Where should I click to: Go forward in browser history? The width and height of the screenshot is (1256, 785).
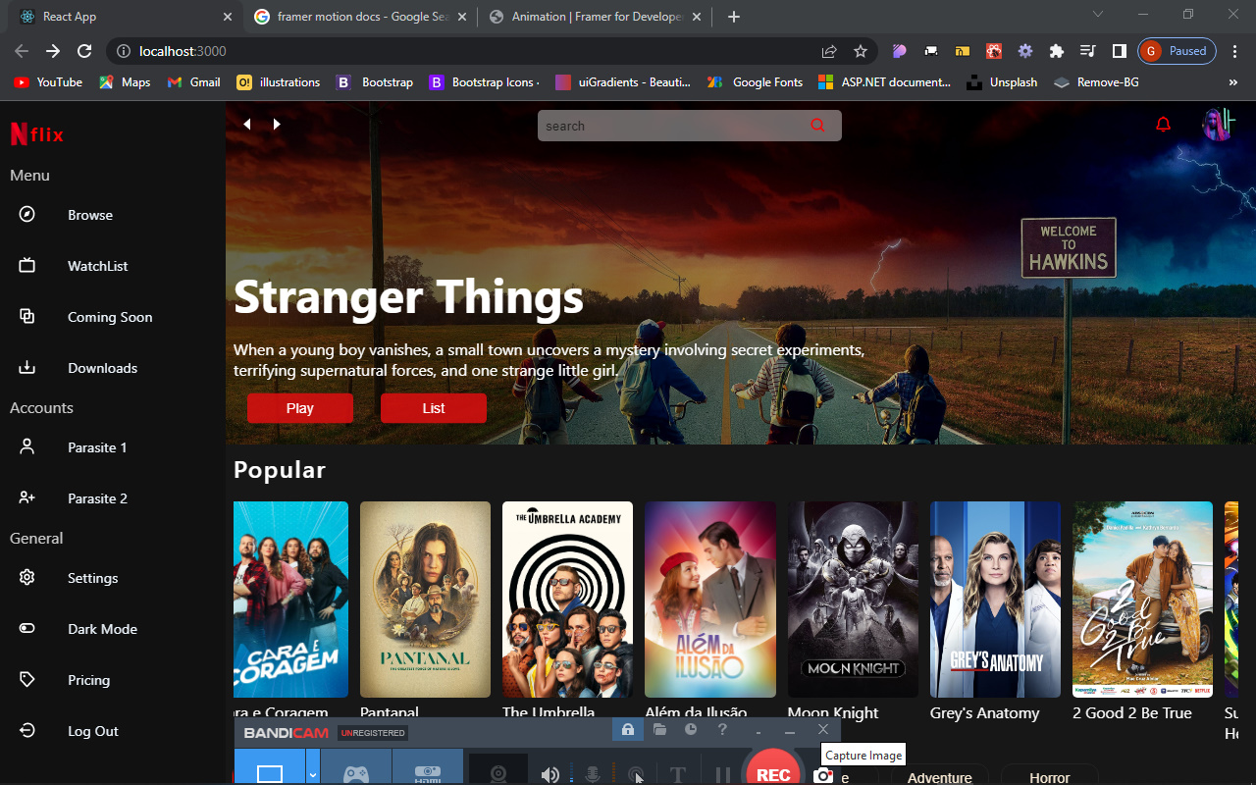(x=53, y=51)
